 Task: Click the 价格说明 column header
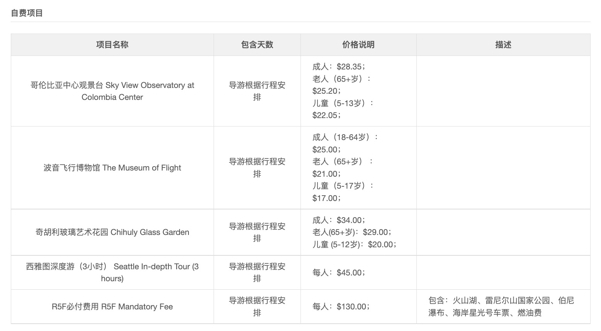(x=358, y=45)
